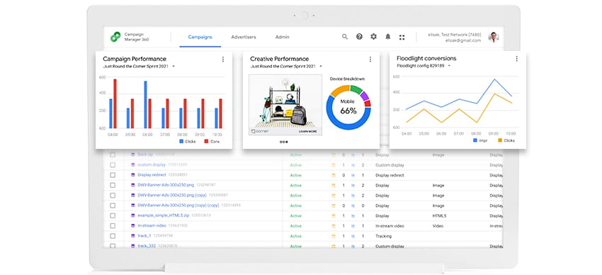602x275 pixels.
Task: Click the creative icon beside Display redirect
Action: 133,175
